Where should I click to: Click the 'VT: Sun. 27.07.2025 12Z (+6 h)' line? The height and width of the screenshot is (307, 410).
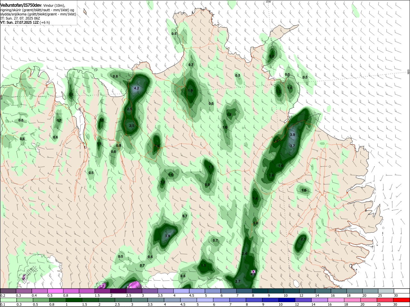25,22
